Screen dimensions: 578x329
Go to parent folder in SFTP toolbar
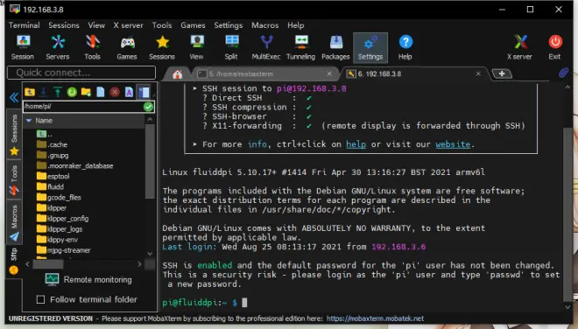30,92
